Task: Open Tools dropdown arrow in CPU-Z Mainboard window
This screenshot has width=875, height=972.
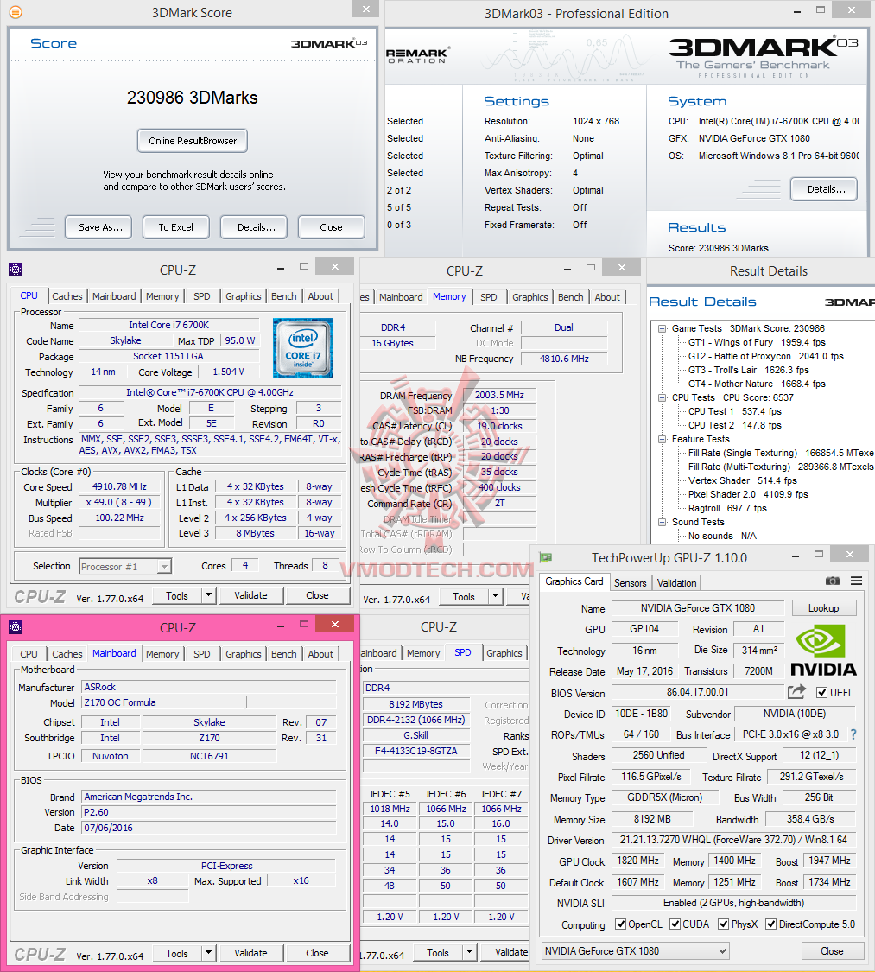Action: coord(209,953)
